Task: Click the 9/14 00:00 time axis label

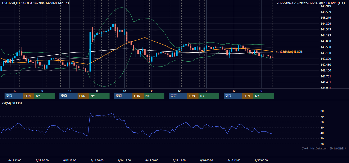Action: [x=97, y=160]
